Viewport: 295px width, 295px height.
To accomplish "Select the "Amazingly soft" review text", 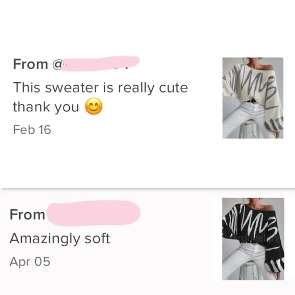I will point(60,239).
